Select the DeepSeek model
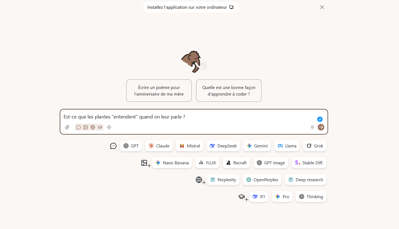 pyautogui.click(x=223, y=146)
